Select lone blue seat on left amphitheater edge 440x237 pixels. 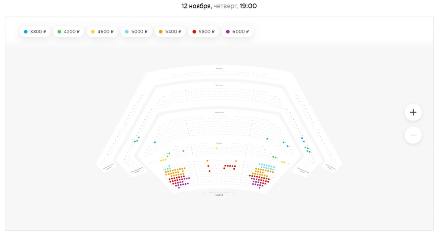[155, 142]
